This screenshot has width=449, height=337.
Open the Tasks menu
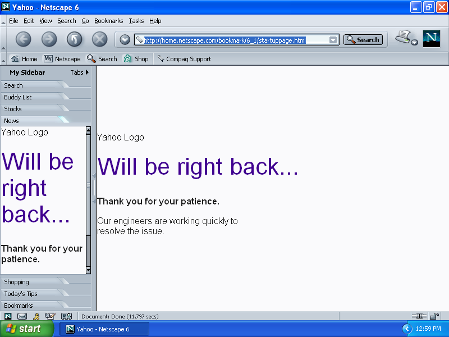point(136,21)
